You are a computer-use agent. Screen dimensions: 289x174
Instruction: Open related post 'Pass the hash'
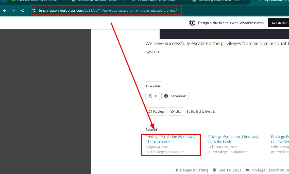(x=234, y=139)
